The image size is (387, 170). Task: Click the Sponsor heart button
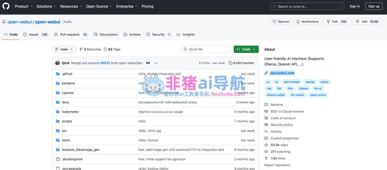pyautogui.click(x=281, y=21)
